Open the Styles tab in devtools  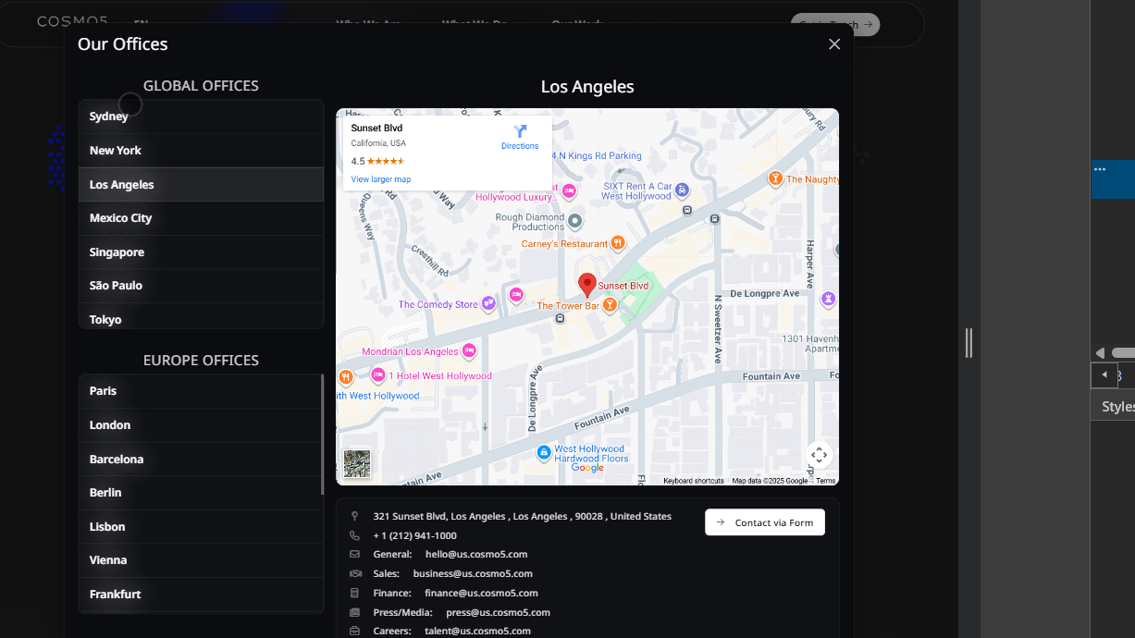tap(1117, 407)
